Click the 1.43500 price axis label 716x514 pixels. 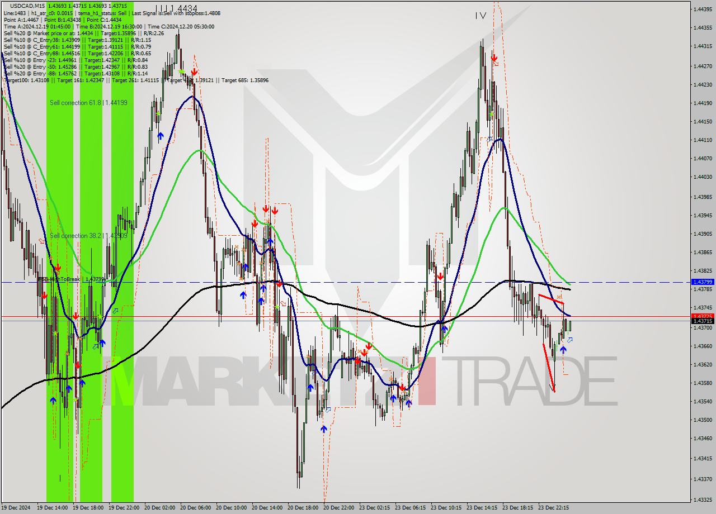click(703, 420)
